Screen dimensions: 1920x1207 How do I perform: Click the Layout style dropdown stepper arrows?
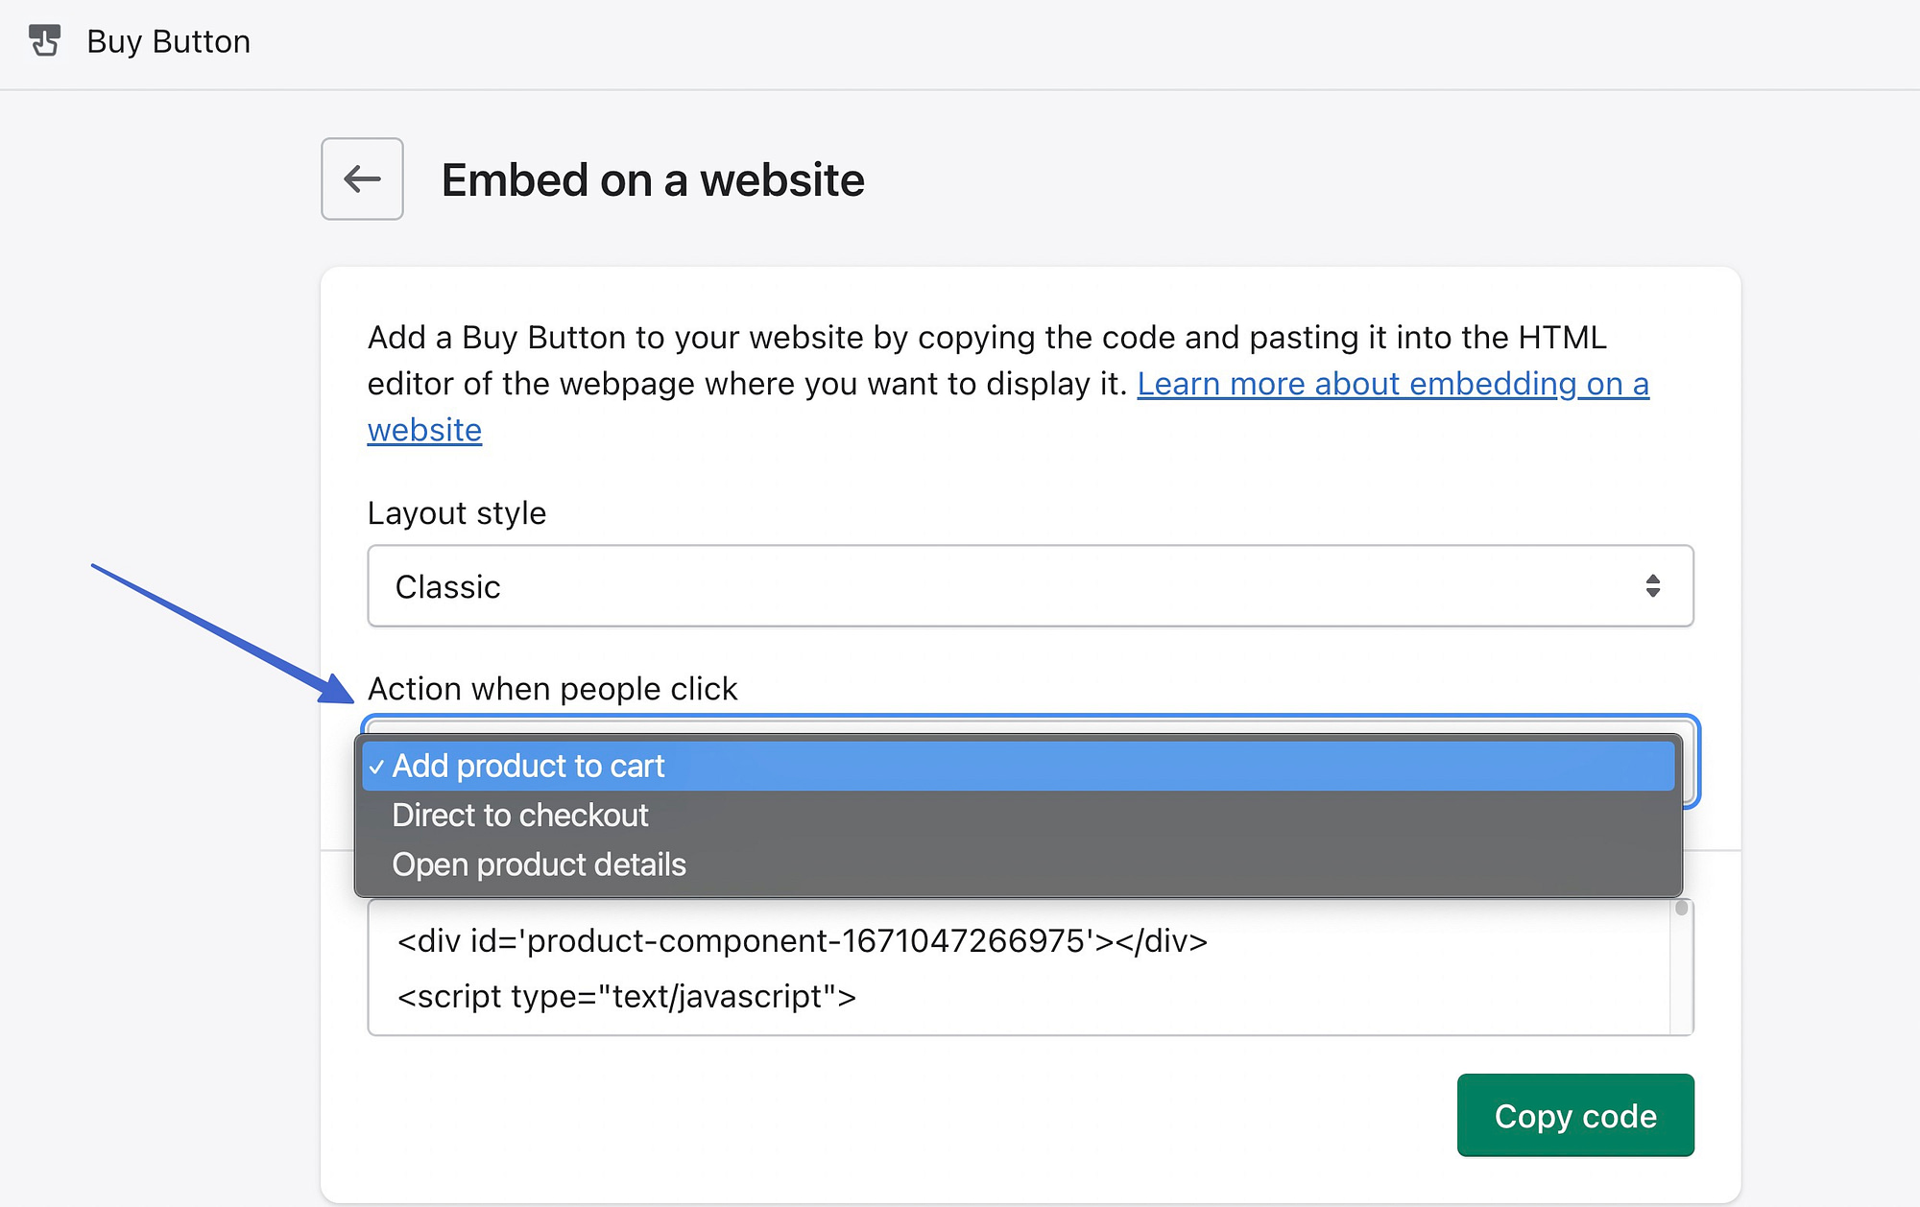(1654, 586)
